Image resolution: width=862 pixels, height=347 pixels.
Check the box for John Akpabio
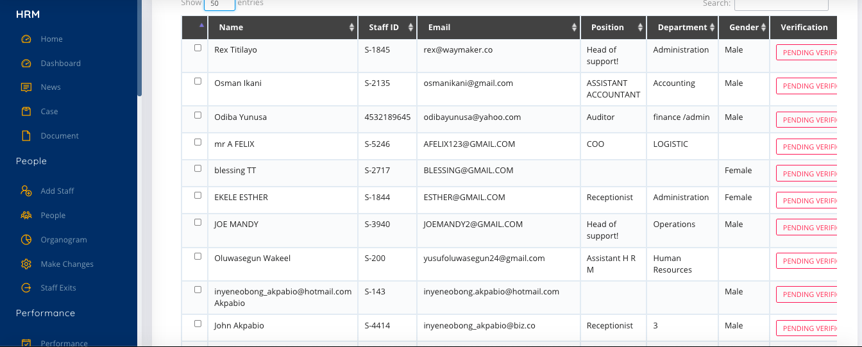tap(198, 324)
